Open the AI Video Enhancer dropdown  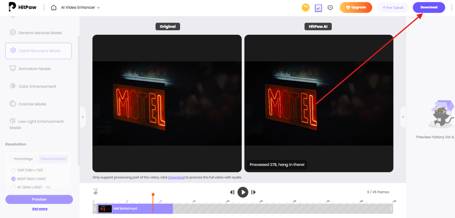click(81, 7)
